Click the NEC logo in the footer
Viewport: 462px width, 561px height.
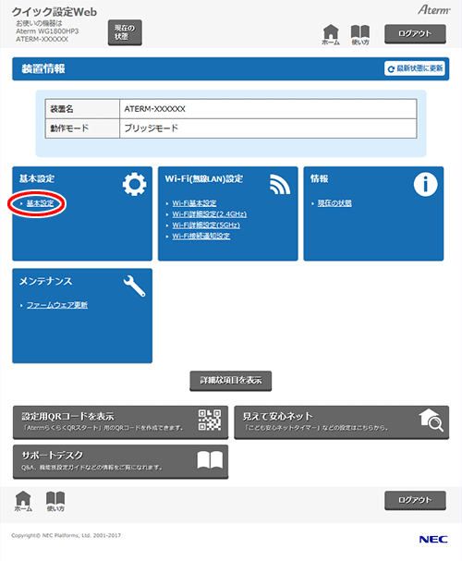tap(433, 539)
